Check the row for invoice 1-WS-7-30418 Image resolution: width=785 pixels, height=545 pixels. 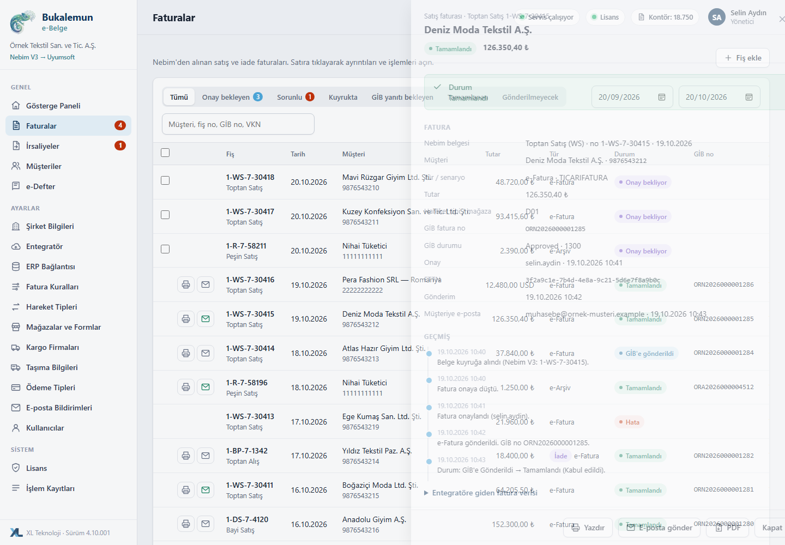(165, 180)
